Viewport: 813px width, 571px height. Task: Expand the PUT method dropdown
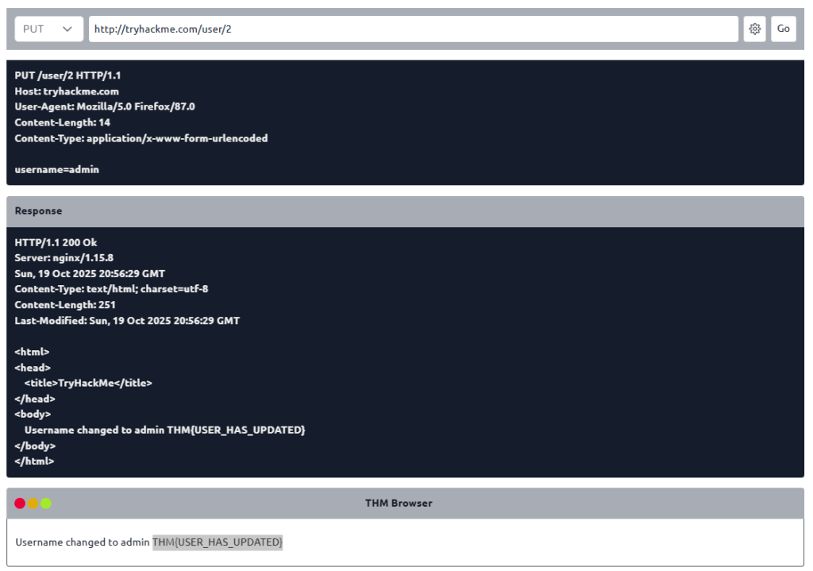(x=48, y=29)
